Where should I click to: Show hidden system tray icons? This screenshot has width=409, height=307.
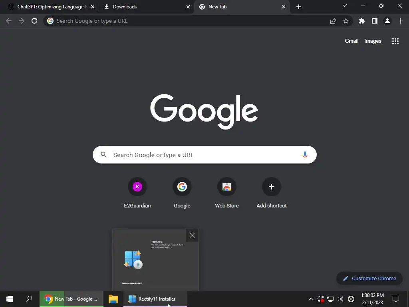(311, 299)
